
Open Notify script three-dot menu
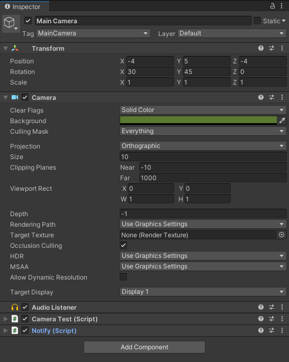tap(282, 330)
